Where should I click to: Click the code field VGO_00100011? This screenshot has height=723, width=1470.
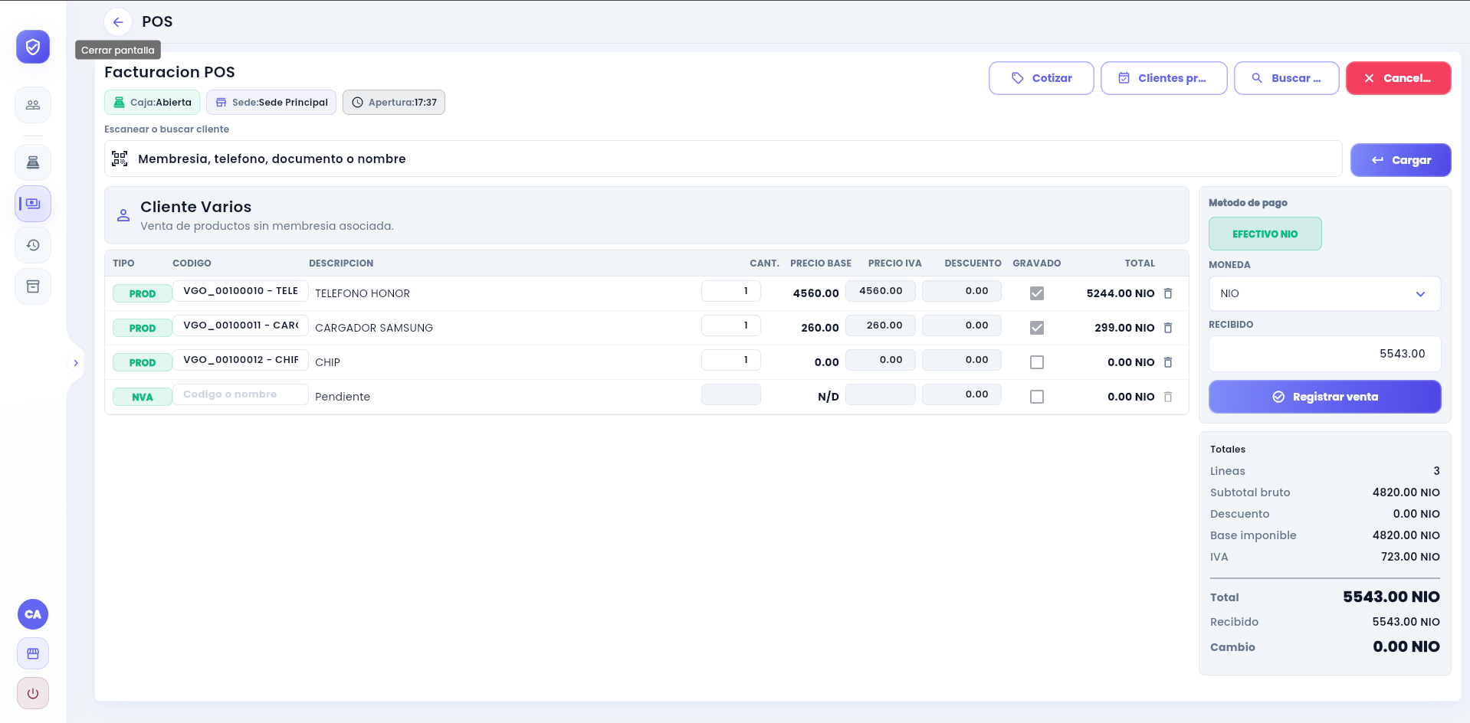pyautogui.click(x=241, y=326)
